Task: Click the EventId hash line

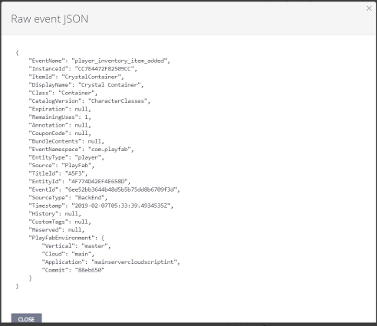Action: coord(104,189)
